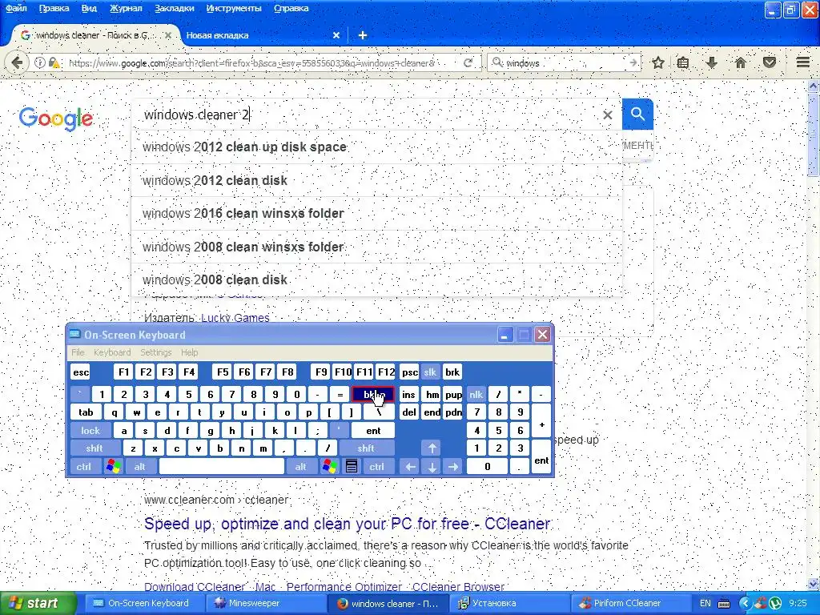Go to the home page icon

741,62
